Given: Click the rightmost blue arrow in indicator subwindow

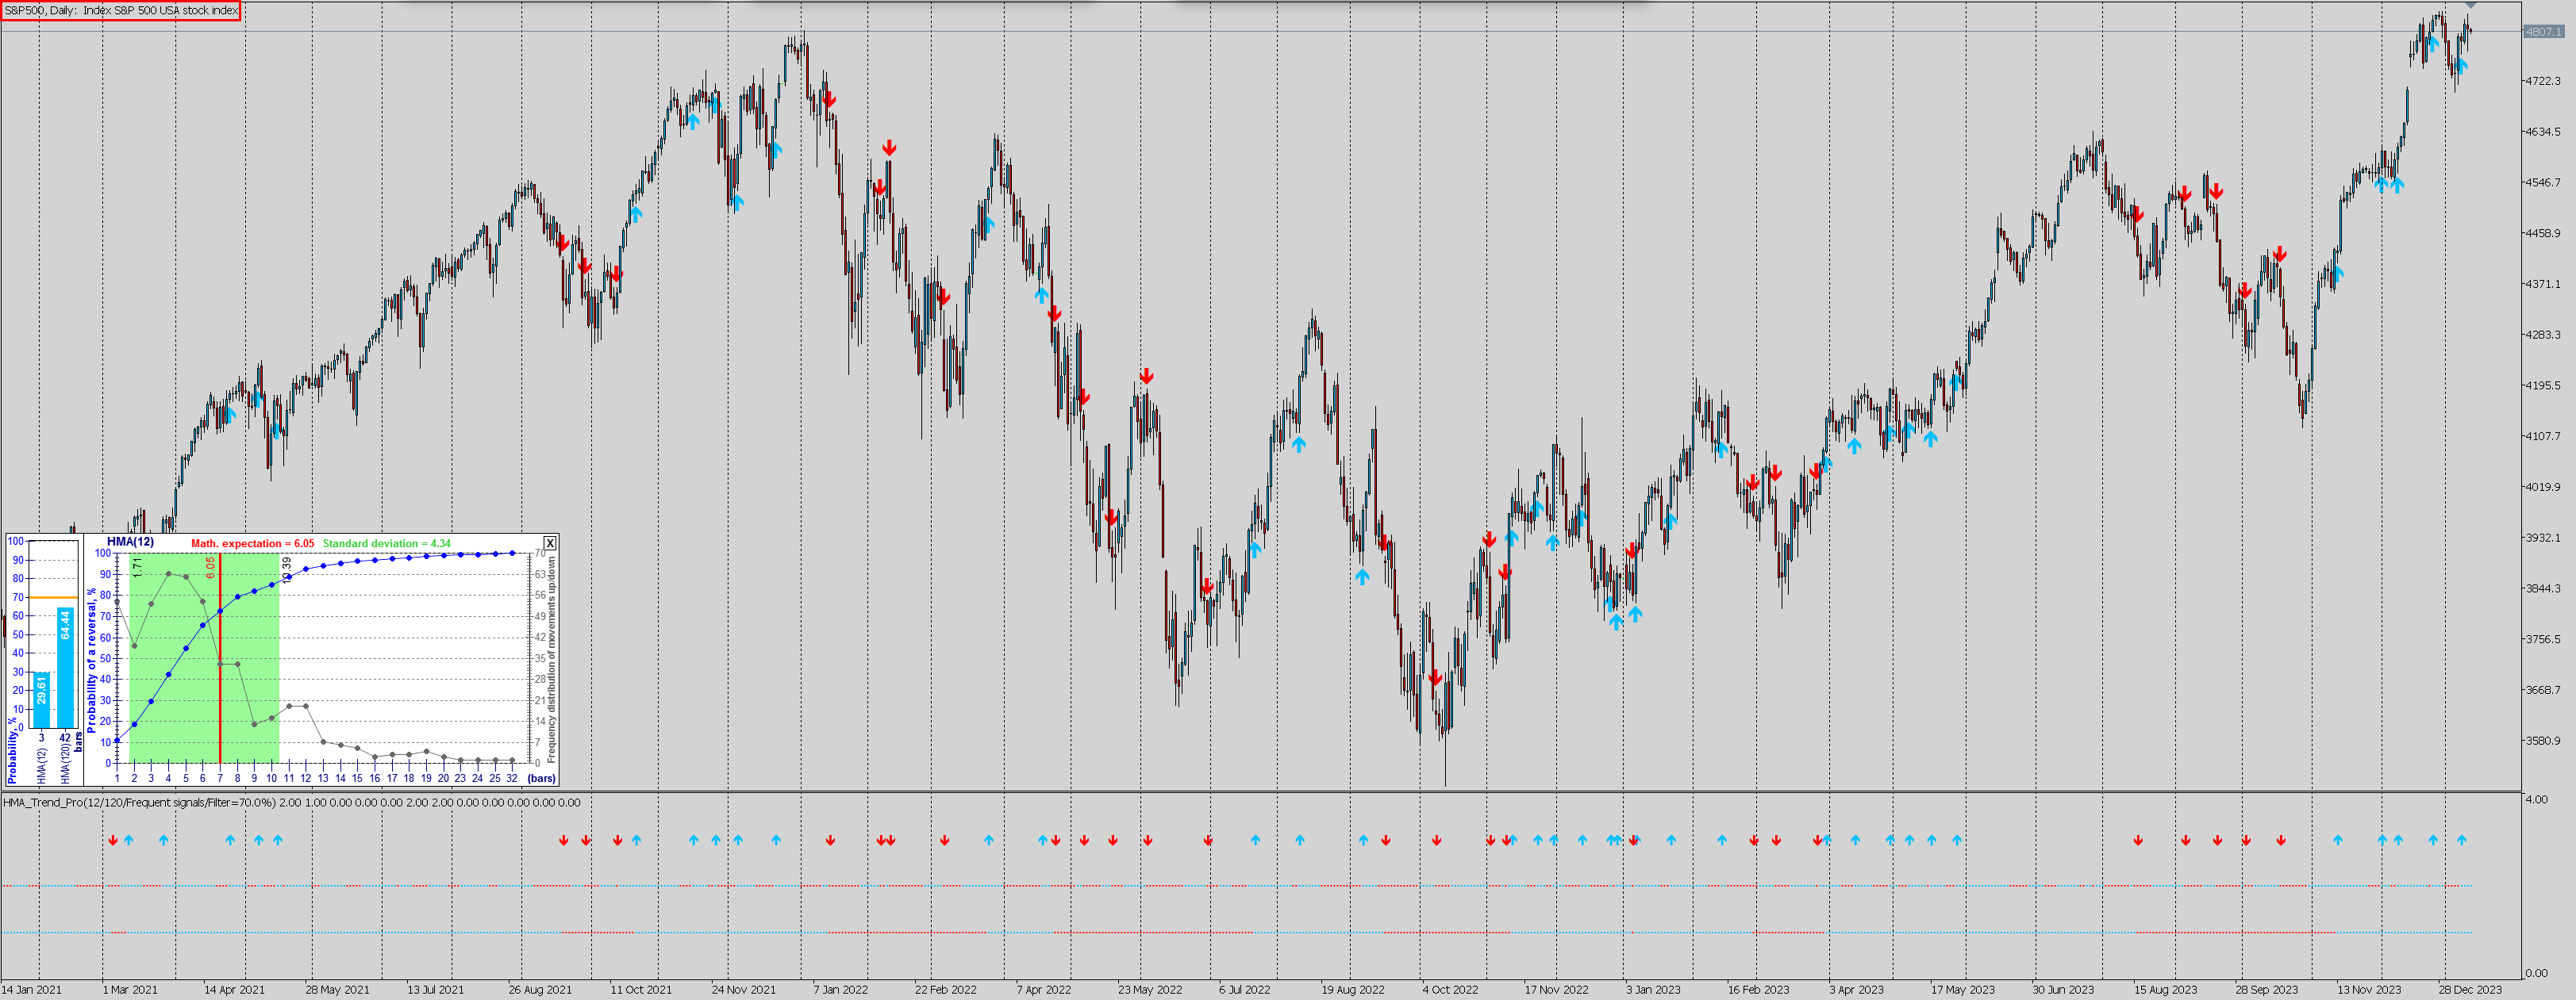Looking at the screenshot, I should point(2461,840).
